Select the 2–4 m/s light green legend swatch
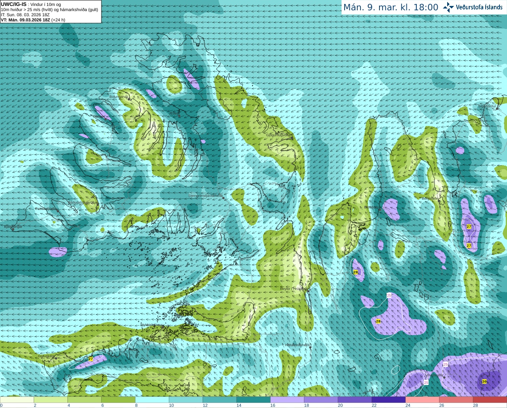This screenshot has height=408, width=507. coord(51,400)
